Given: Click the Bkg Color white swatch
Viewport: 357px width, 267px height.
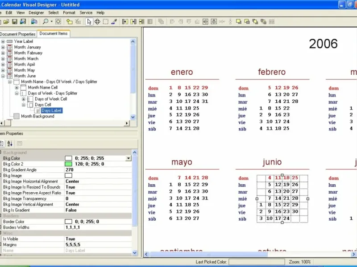Looking at the screenshot, I should pyautogui.click(x=68, y=158).
